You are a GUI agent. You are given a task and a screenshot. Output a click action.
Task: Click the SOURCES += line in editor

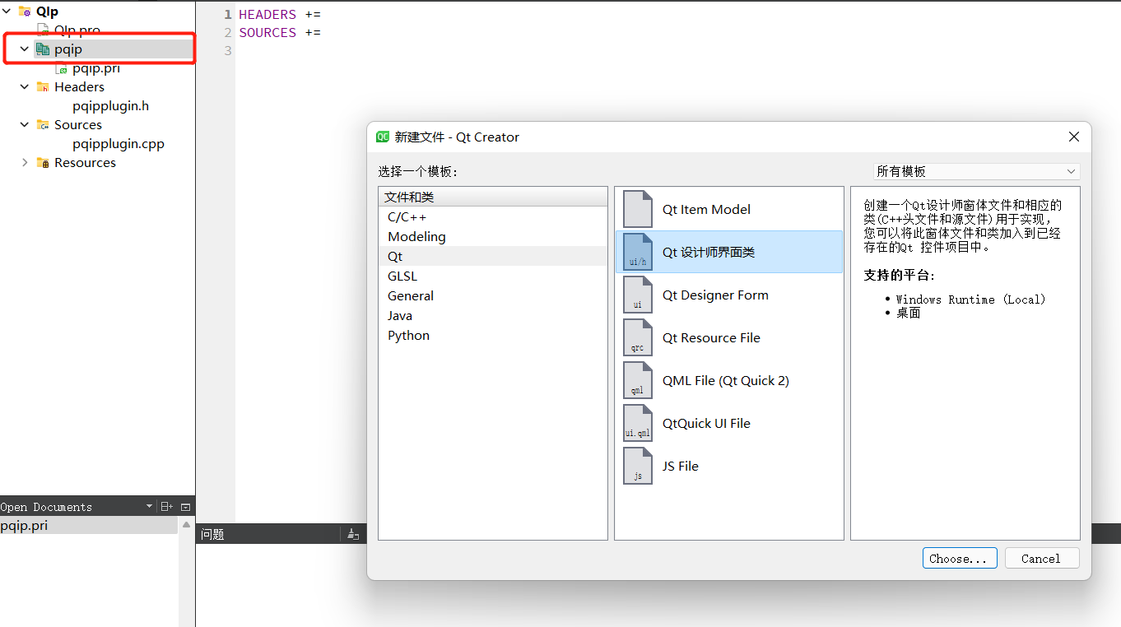point(280,33)
